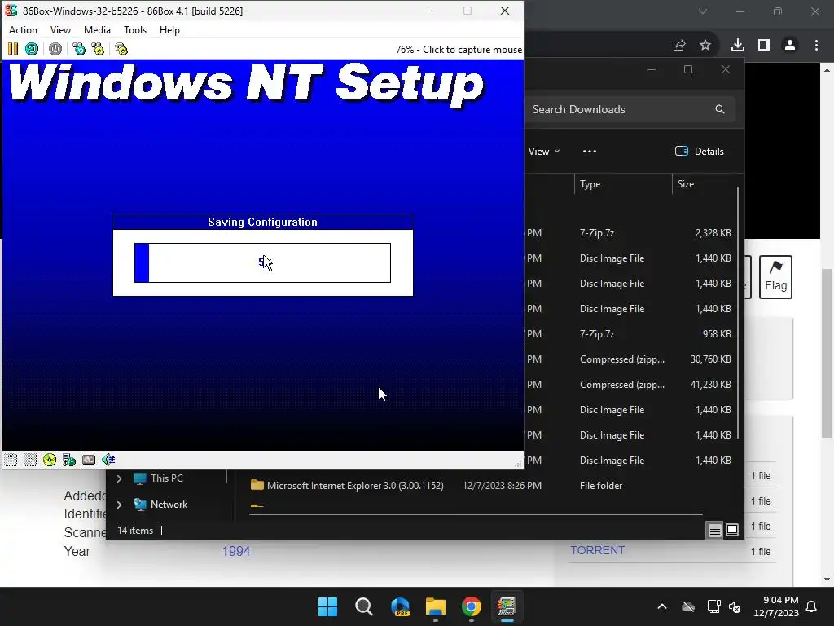Viewport: 834px width, 626px height.
Task: Click second floppy drive status icon
Action: coord(30,460)
